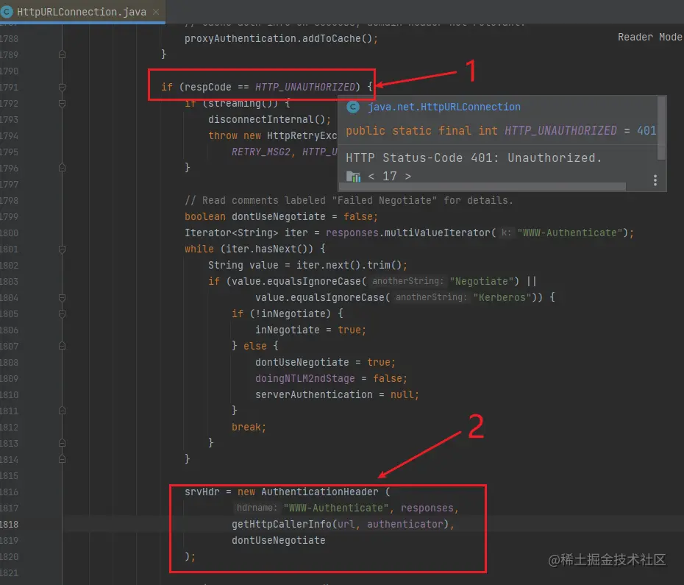Click the HTTP_UNAUTHORIZED constant on line 1791
The height and width of the screenshot is (585, 684).
coord(305,87)
